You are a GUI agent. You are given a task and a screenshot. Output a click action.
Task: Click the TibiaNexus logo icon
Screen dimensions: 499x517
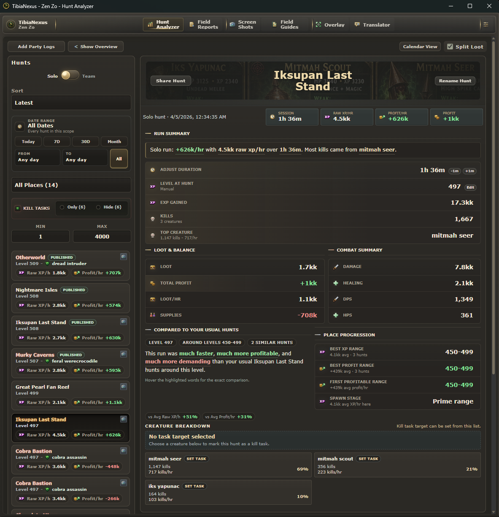[11, 25]
